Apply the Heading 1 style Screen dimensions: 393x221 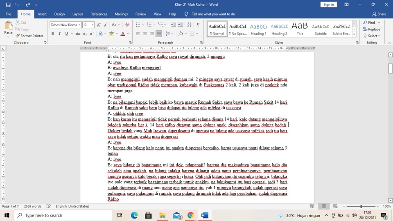pos(258,29)
